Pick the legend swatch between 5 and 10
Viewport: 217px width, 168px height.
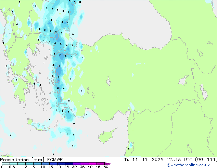[x=37, y=164]
